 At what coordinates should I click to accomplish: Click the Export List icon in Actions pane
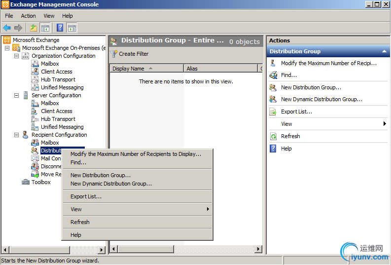[x=273, y=112]
